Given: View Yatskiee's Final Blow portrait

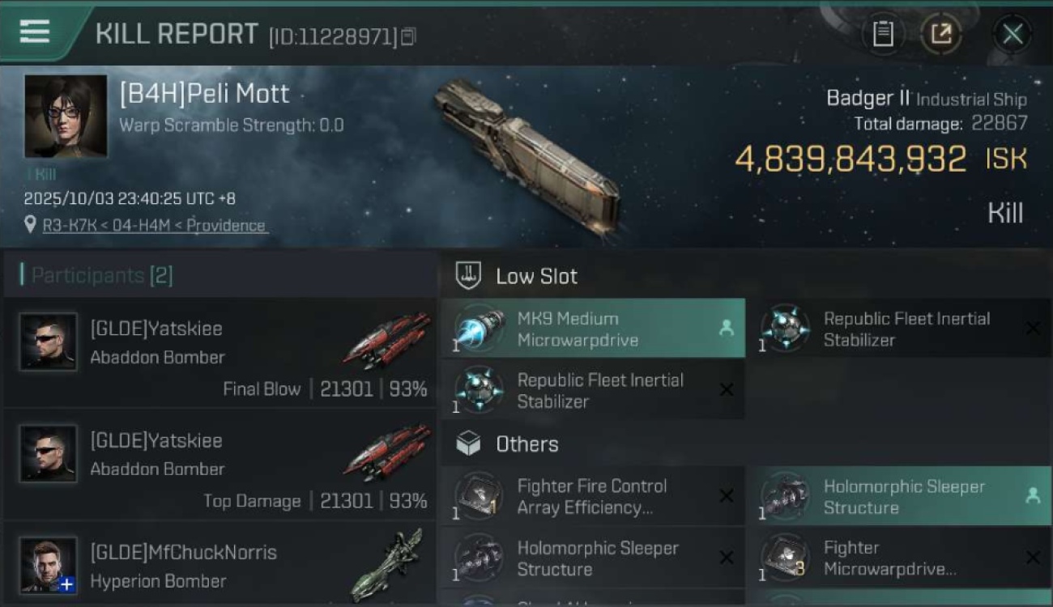Looking at the screenshot, I should (x=49, y=342).
